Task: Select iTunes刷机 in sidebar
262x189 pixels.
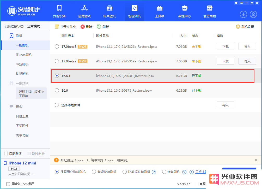Action: tap(24, 55)
